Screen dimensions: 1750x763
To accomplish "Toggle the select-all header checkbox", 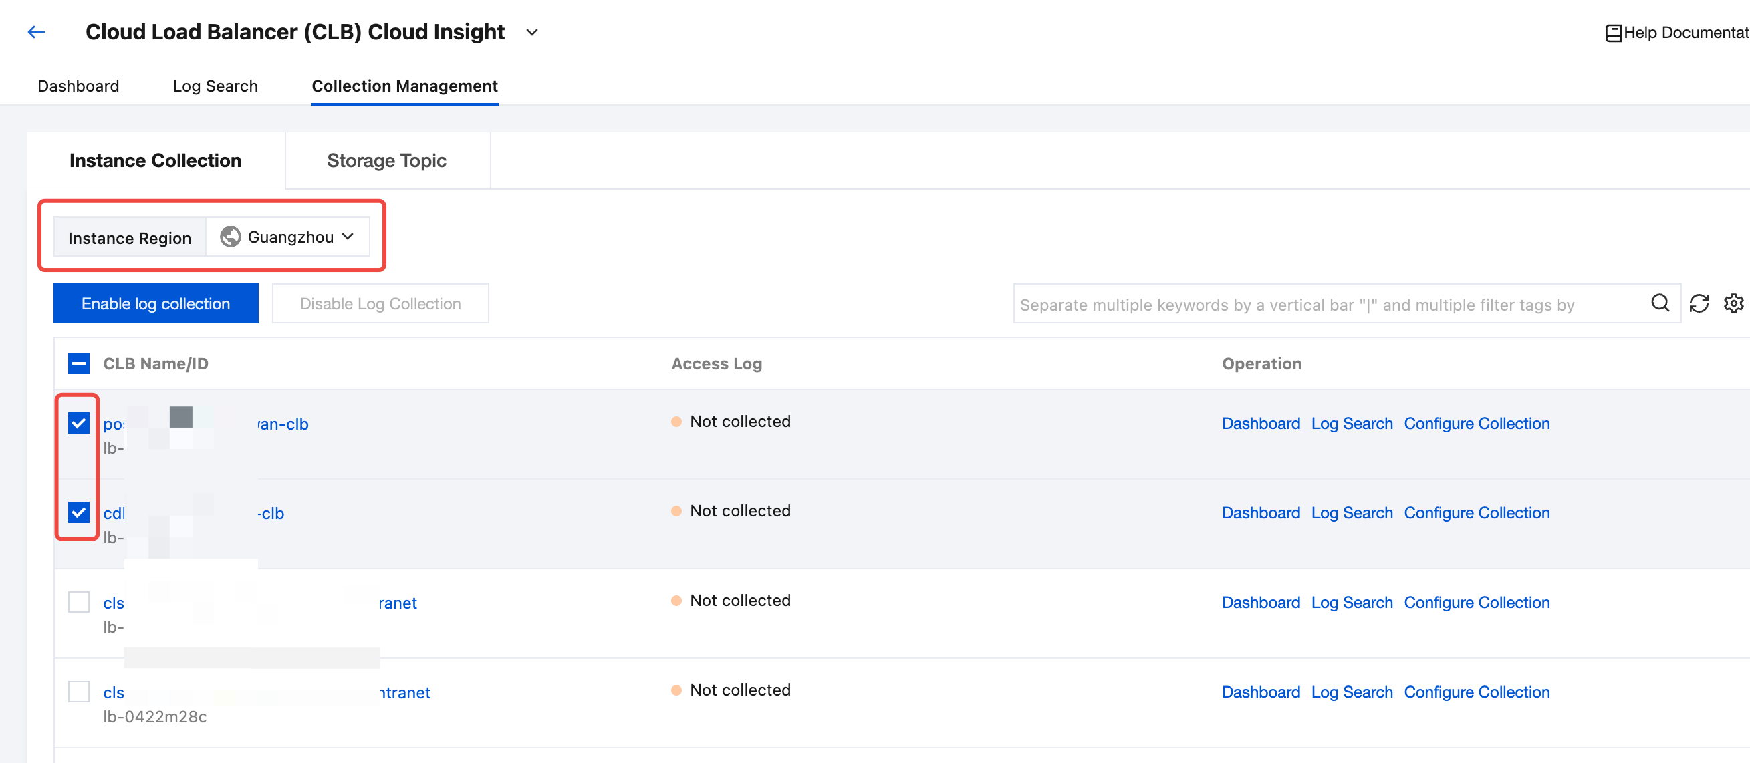I will point(79,363).
